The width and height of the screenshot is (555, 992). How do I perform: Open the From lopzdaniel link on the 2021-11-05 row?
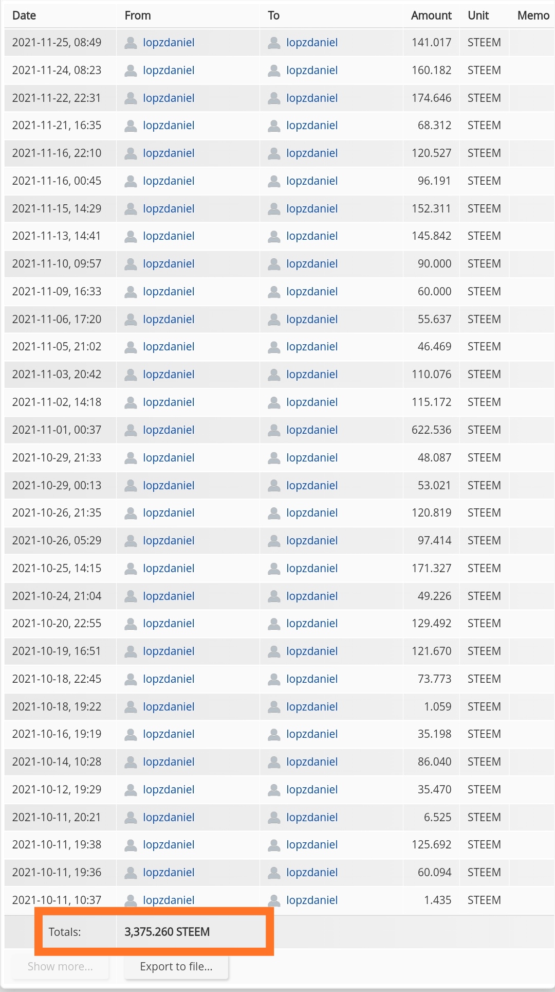169,347
